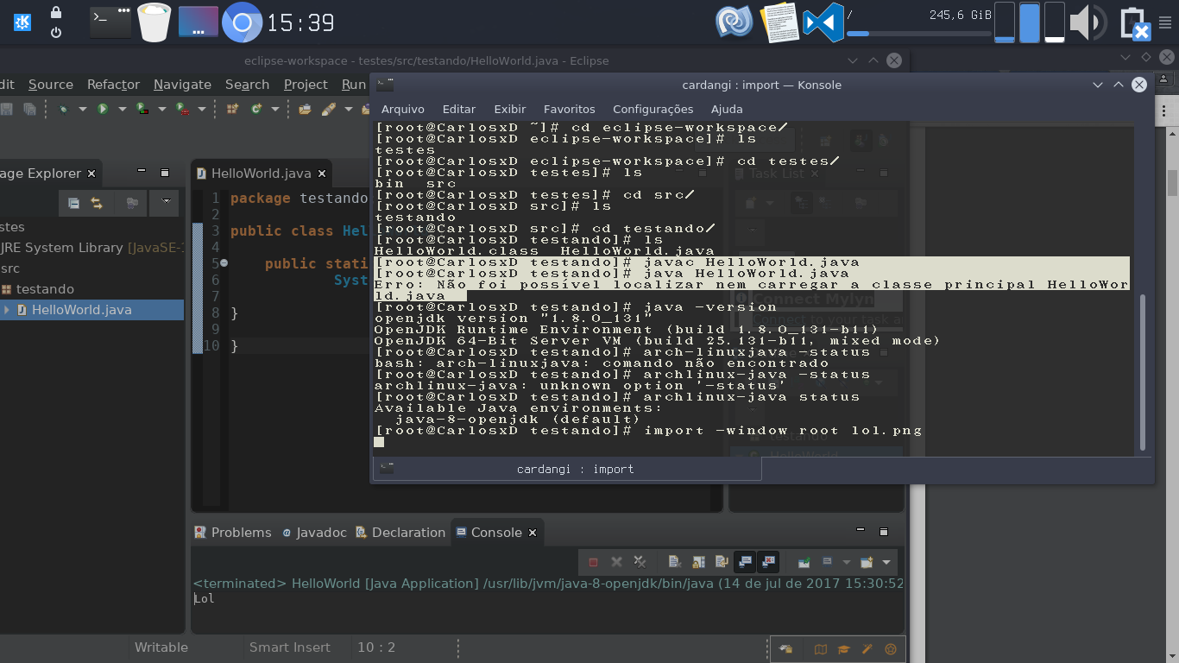This screenshot has width=1179, height=663.
Task: Switch to the Declaration tab
Action: [400, 533]
